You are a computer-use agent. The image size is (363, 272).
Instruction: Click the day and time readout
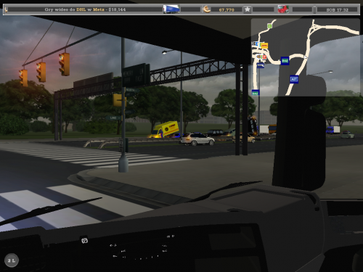click(337, 10)
